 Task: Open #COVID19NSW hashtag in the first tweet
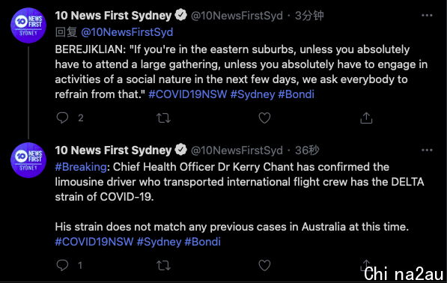point(188,94)
